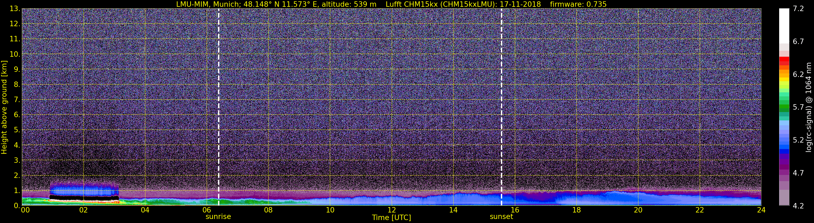Screen dimensions: 814x223
Task: Click the 'sunrise' label below the time axis
Action: pyautogui.click(x=218, y=217)
